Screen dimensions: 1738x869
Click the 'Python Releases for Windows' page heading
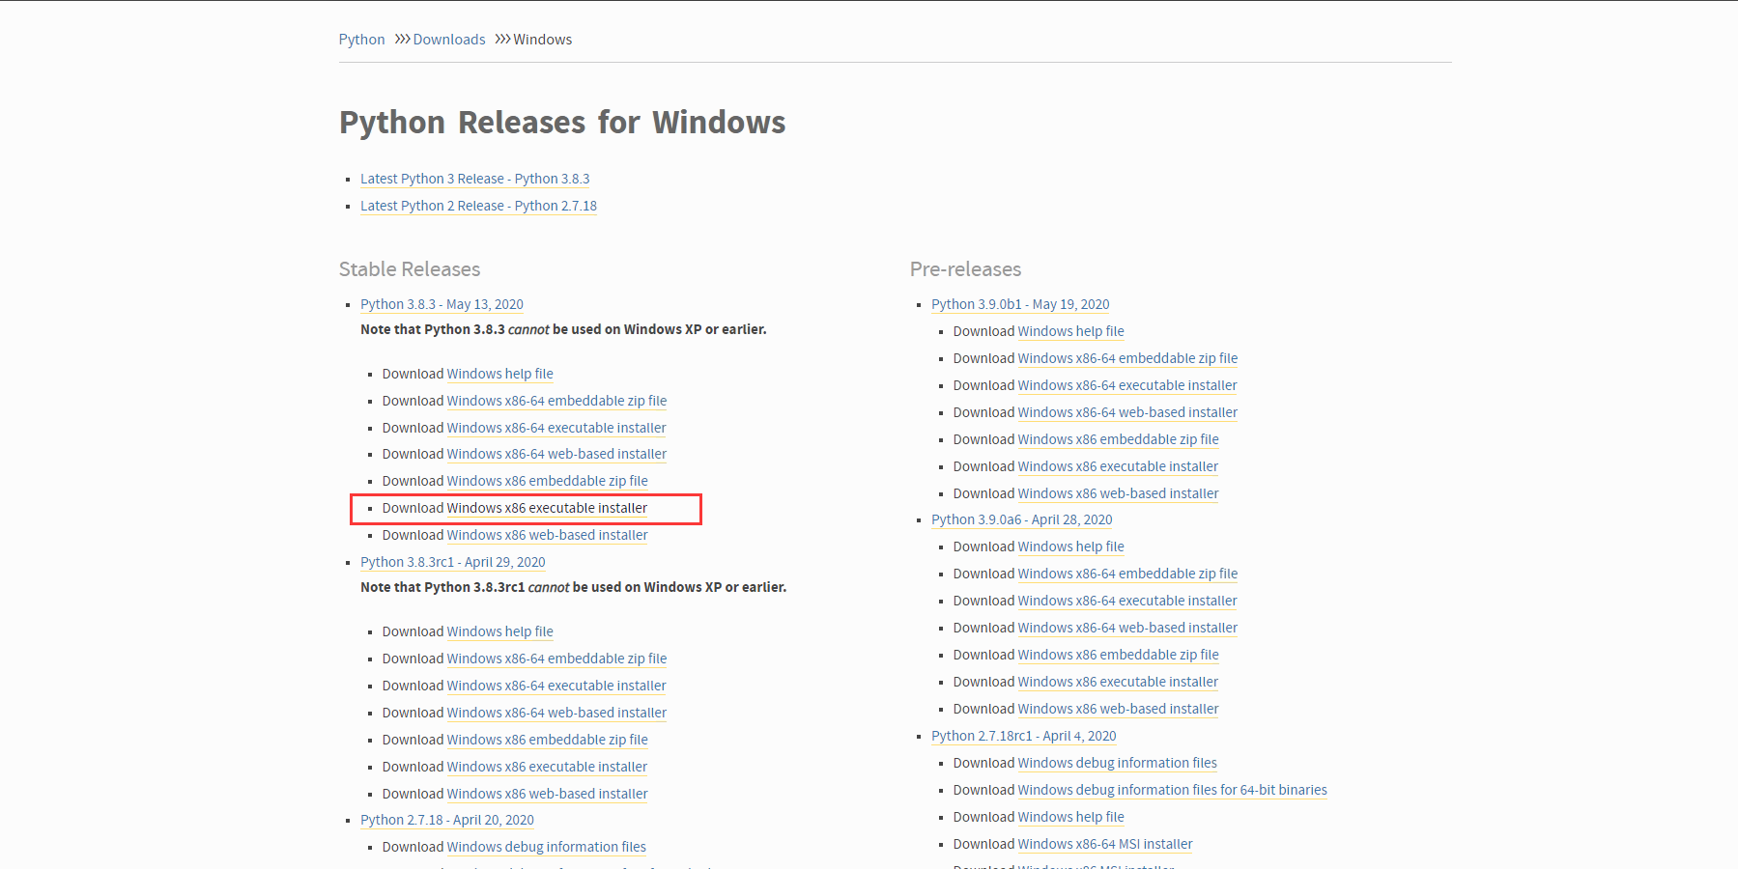(x=562, y=123)
